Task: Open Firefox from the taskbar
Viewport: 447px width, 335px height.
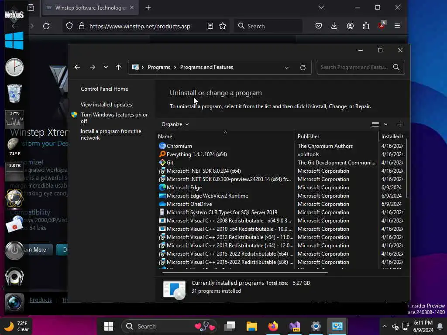Action: [273, 326]
